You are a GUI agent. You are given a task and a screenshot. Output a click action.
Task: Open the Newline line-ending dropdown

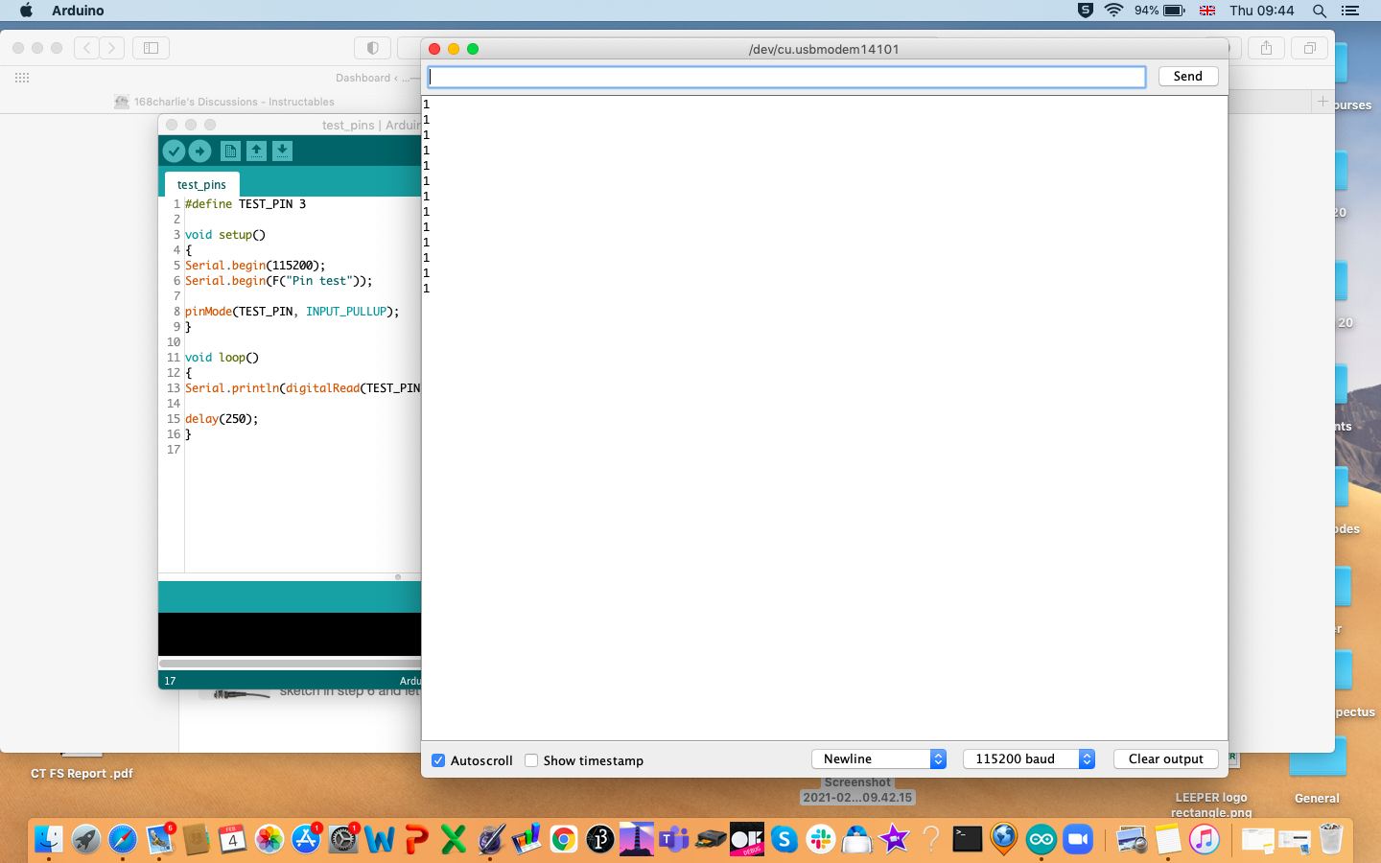pyautogui.click(x=878, y=758)
